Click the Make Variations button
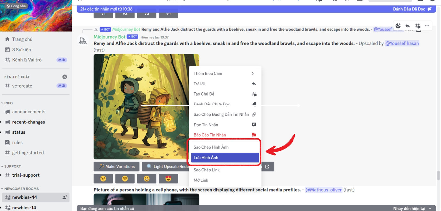Image resolution: width=441 pixels, height=211 pixels. 116,167
